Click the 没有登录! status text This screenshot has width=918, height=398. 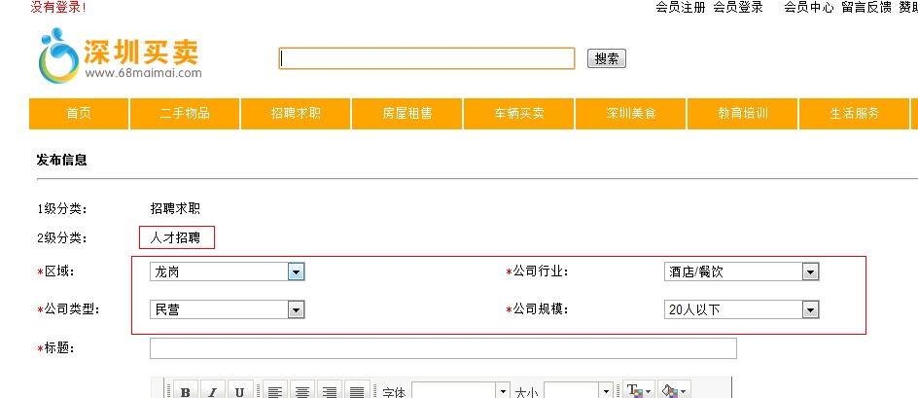click(58, 8)
